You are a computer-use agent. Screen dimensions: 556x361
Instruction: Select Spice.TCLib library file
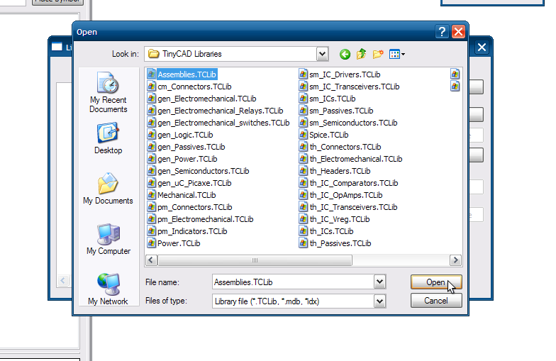point(328,135)
